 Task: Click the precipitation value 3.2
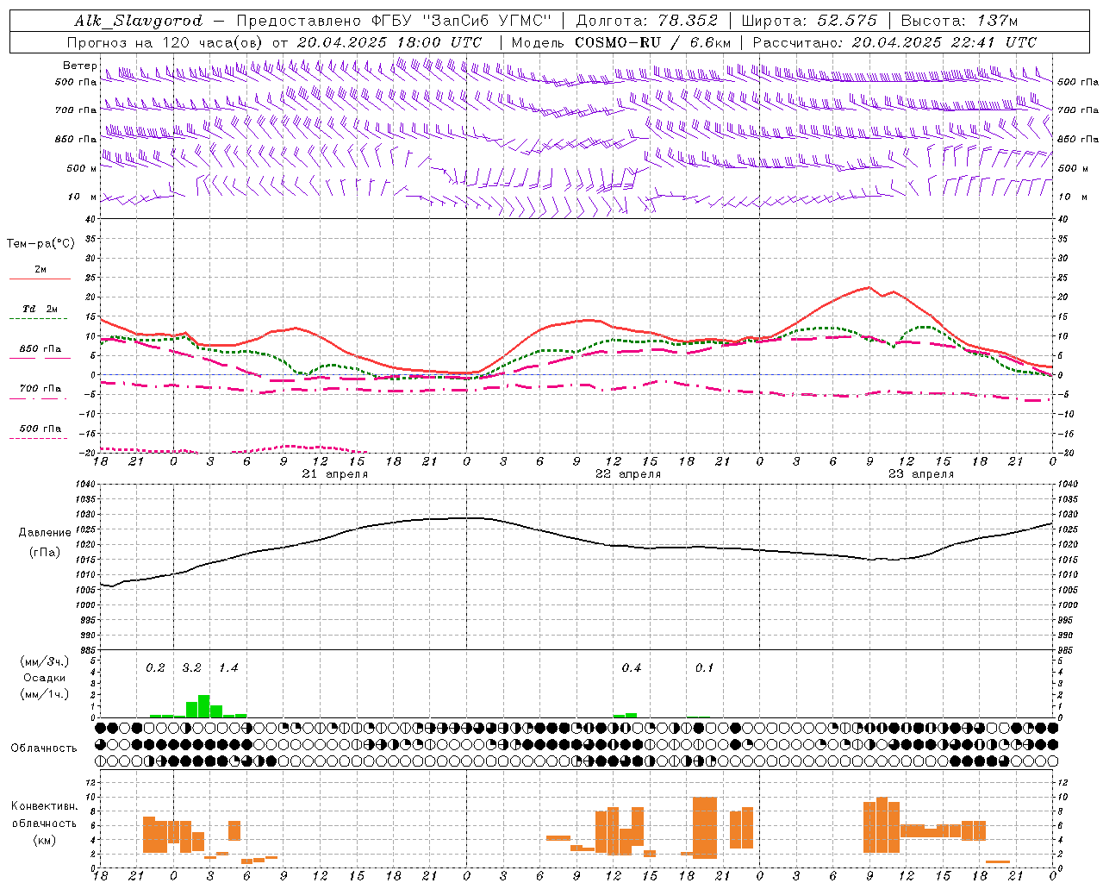coord(191,668)
